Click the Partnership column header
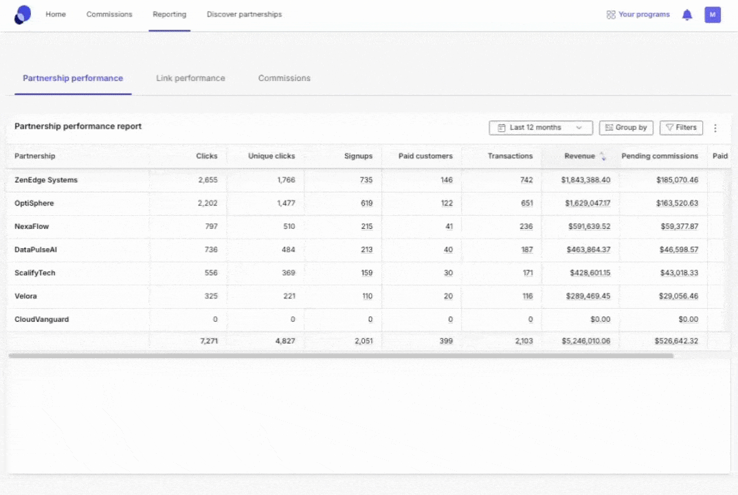Viewport: 738px width, 495px height. (35, 156)
